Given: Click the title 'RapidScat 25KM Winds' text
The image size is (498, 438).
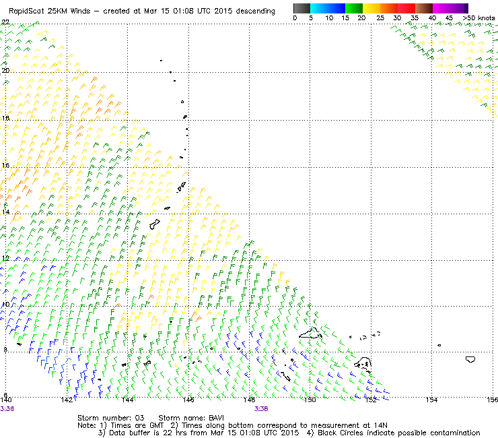Looking at the screenshot, I should click(51, 11).
